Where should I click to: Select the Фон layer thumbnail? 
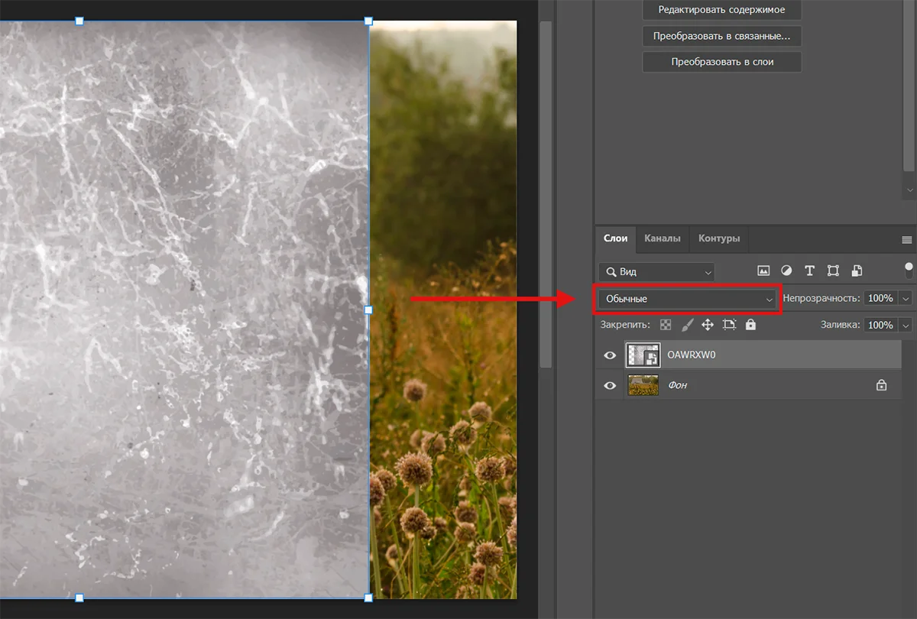pos(643,385)
